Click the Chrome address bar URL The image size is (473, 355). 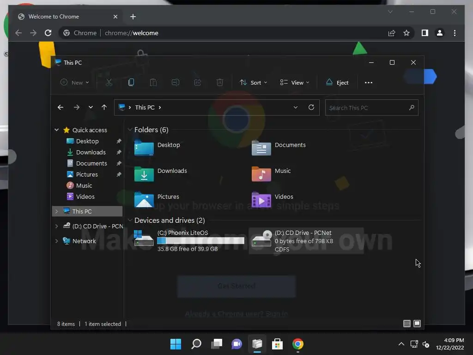tap(131, 33)
